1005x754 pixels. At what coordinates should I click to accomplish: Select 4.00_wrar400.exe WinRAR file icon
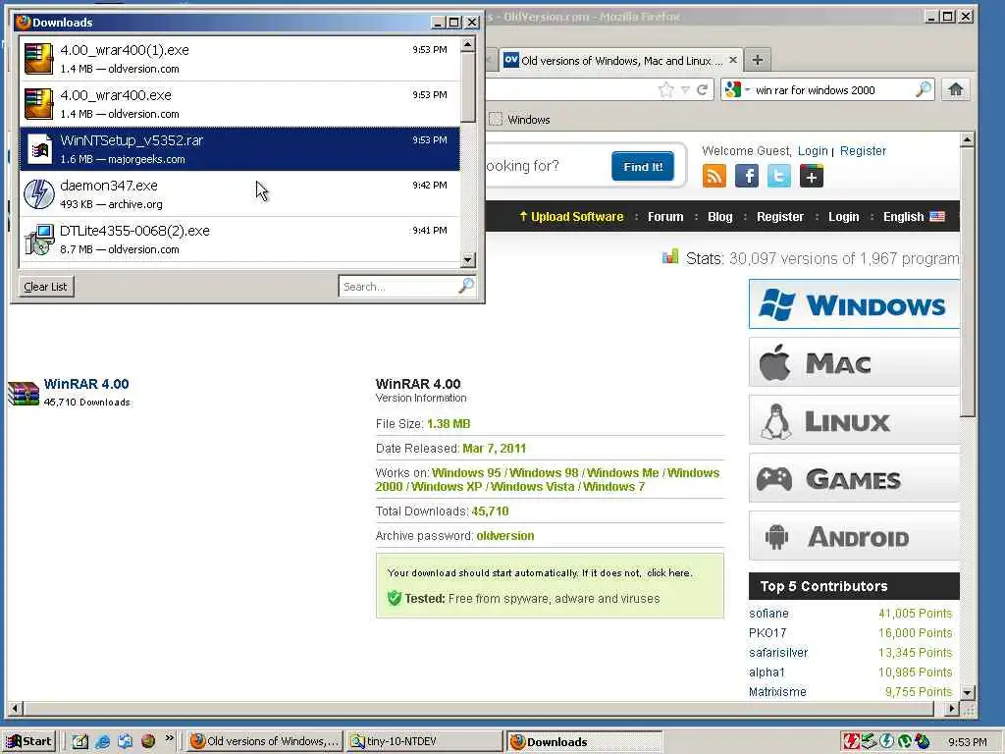(x=38, y=103)
